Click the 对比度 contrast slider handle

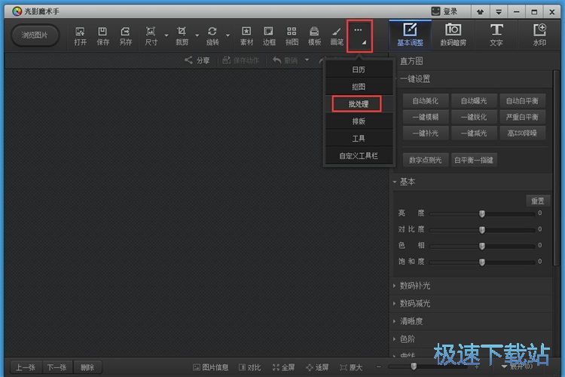(x=482, y=230)
